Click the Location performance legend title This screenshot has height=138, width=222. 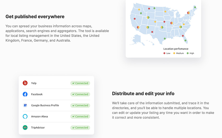tap(176, 49)
